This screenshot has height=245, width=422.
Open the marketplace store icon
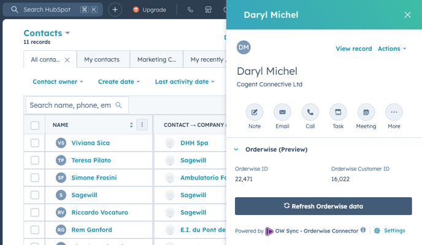click(209, 10)
